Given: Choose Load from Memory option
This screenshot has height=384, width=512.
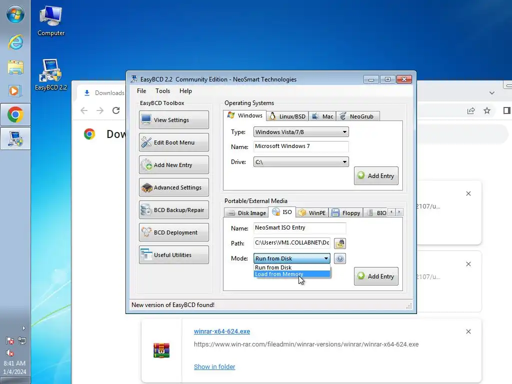Looking at the screenshot, I should (x=292, y=274).
